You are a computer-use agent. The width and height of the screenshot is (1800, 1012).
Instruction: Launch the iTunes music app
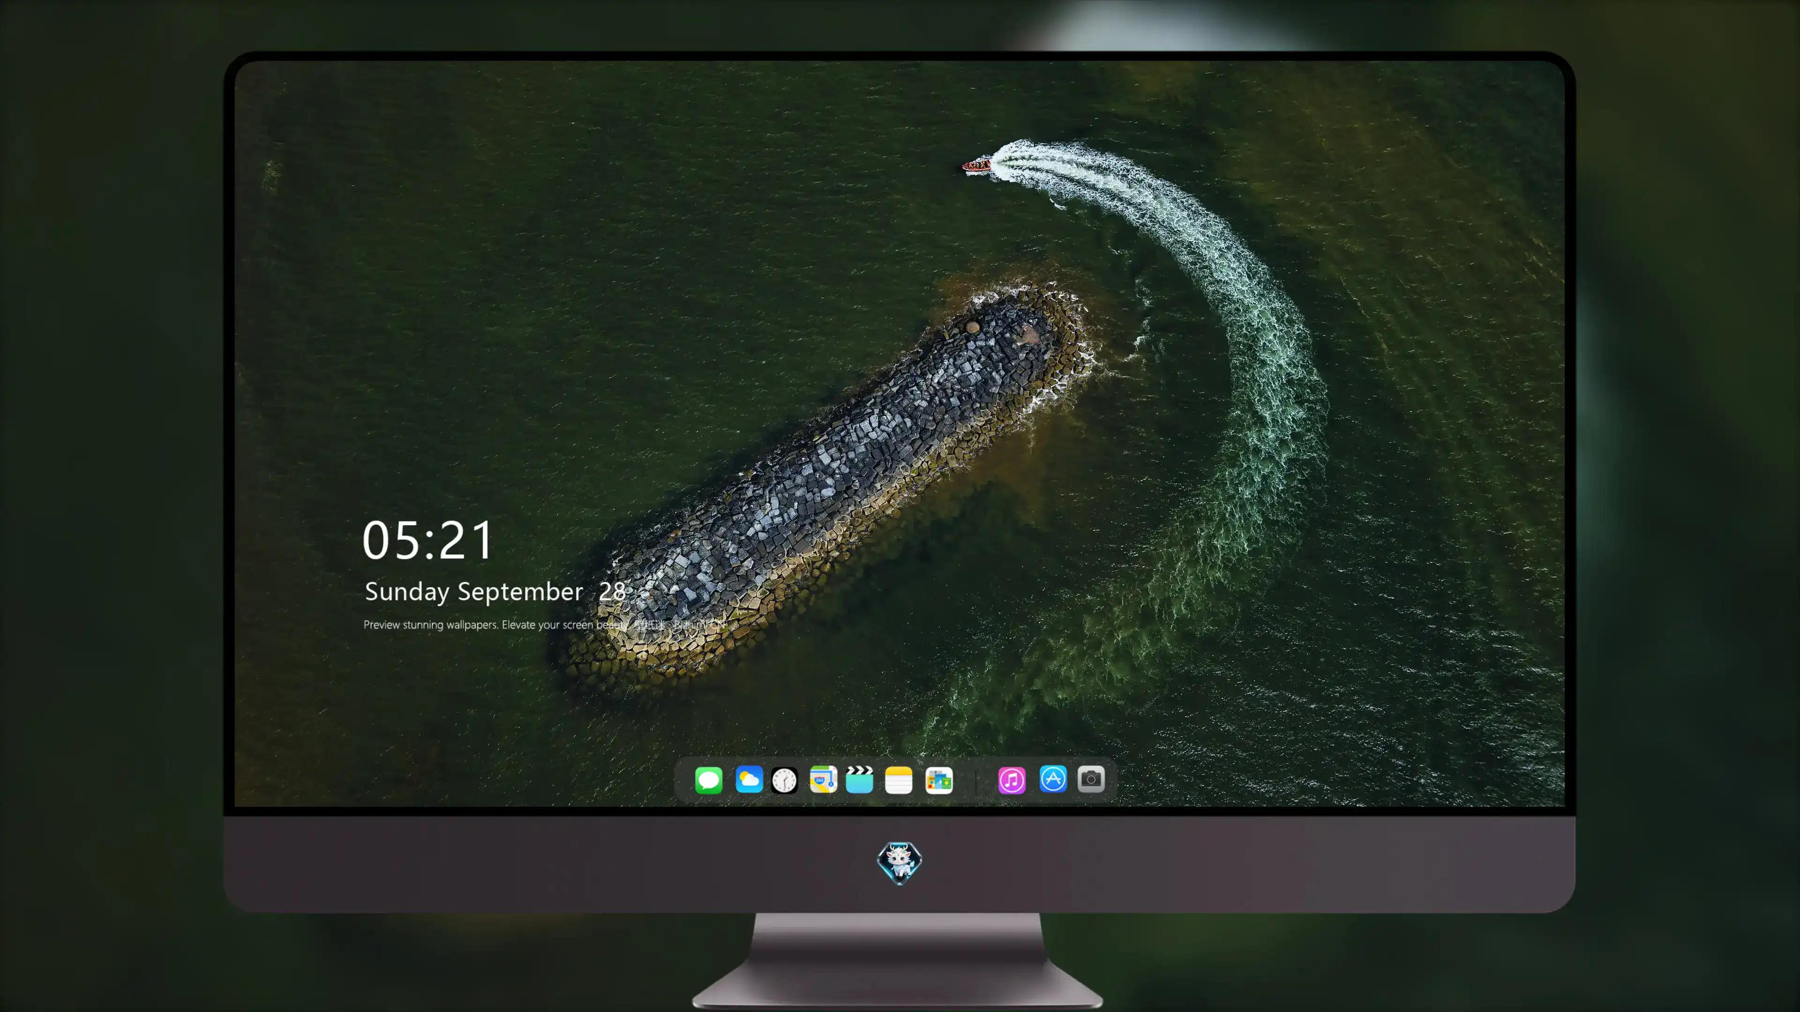point(1012,780)
